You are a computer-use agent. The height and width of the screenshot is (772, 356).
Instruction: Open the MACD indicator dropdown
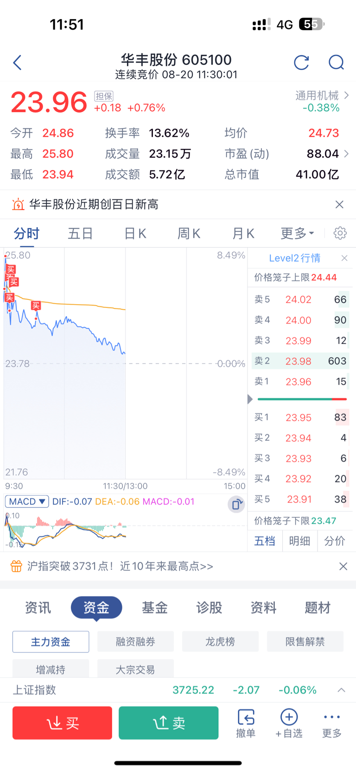click(27, 502)
